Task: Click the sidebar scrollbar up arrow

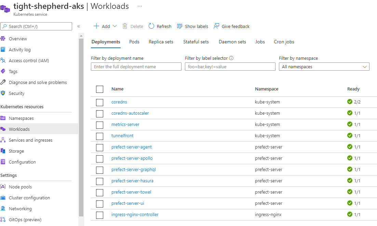Action: (81, 36)
